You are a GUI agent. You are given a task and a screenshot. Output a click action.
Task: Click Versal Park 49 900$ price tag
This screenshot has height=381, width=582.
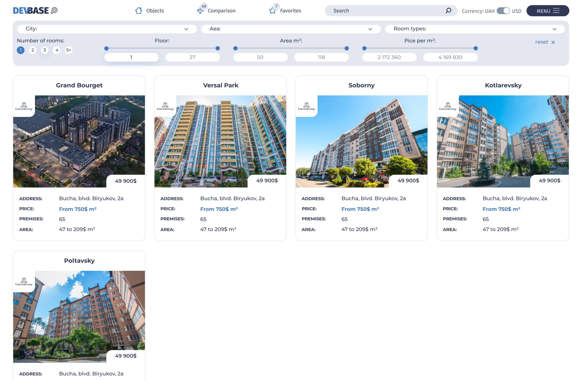point(267,181)
